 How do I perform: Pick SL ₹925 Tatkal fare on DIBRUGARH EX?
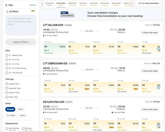[79, 88]
